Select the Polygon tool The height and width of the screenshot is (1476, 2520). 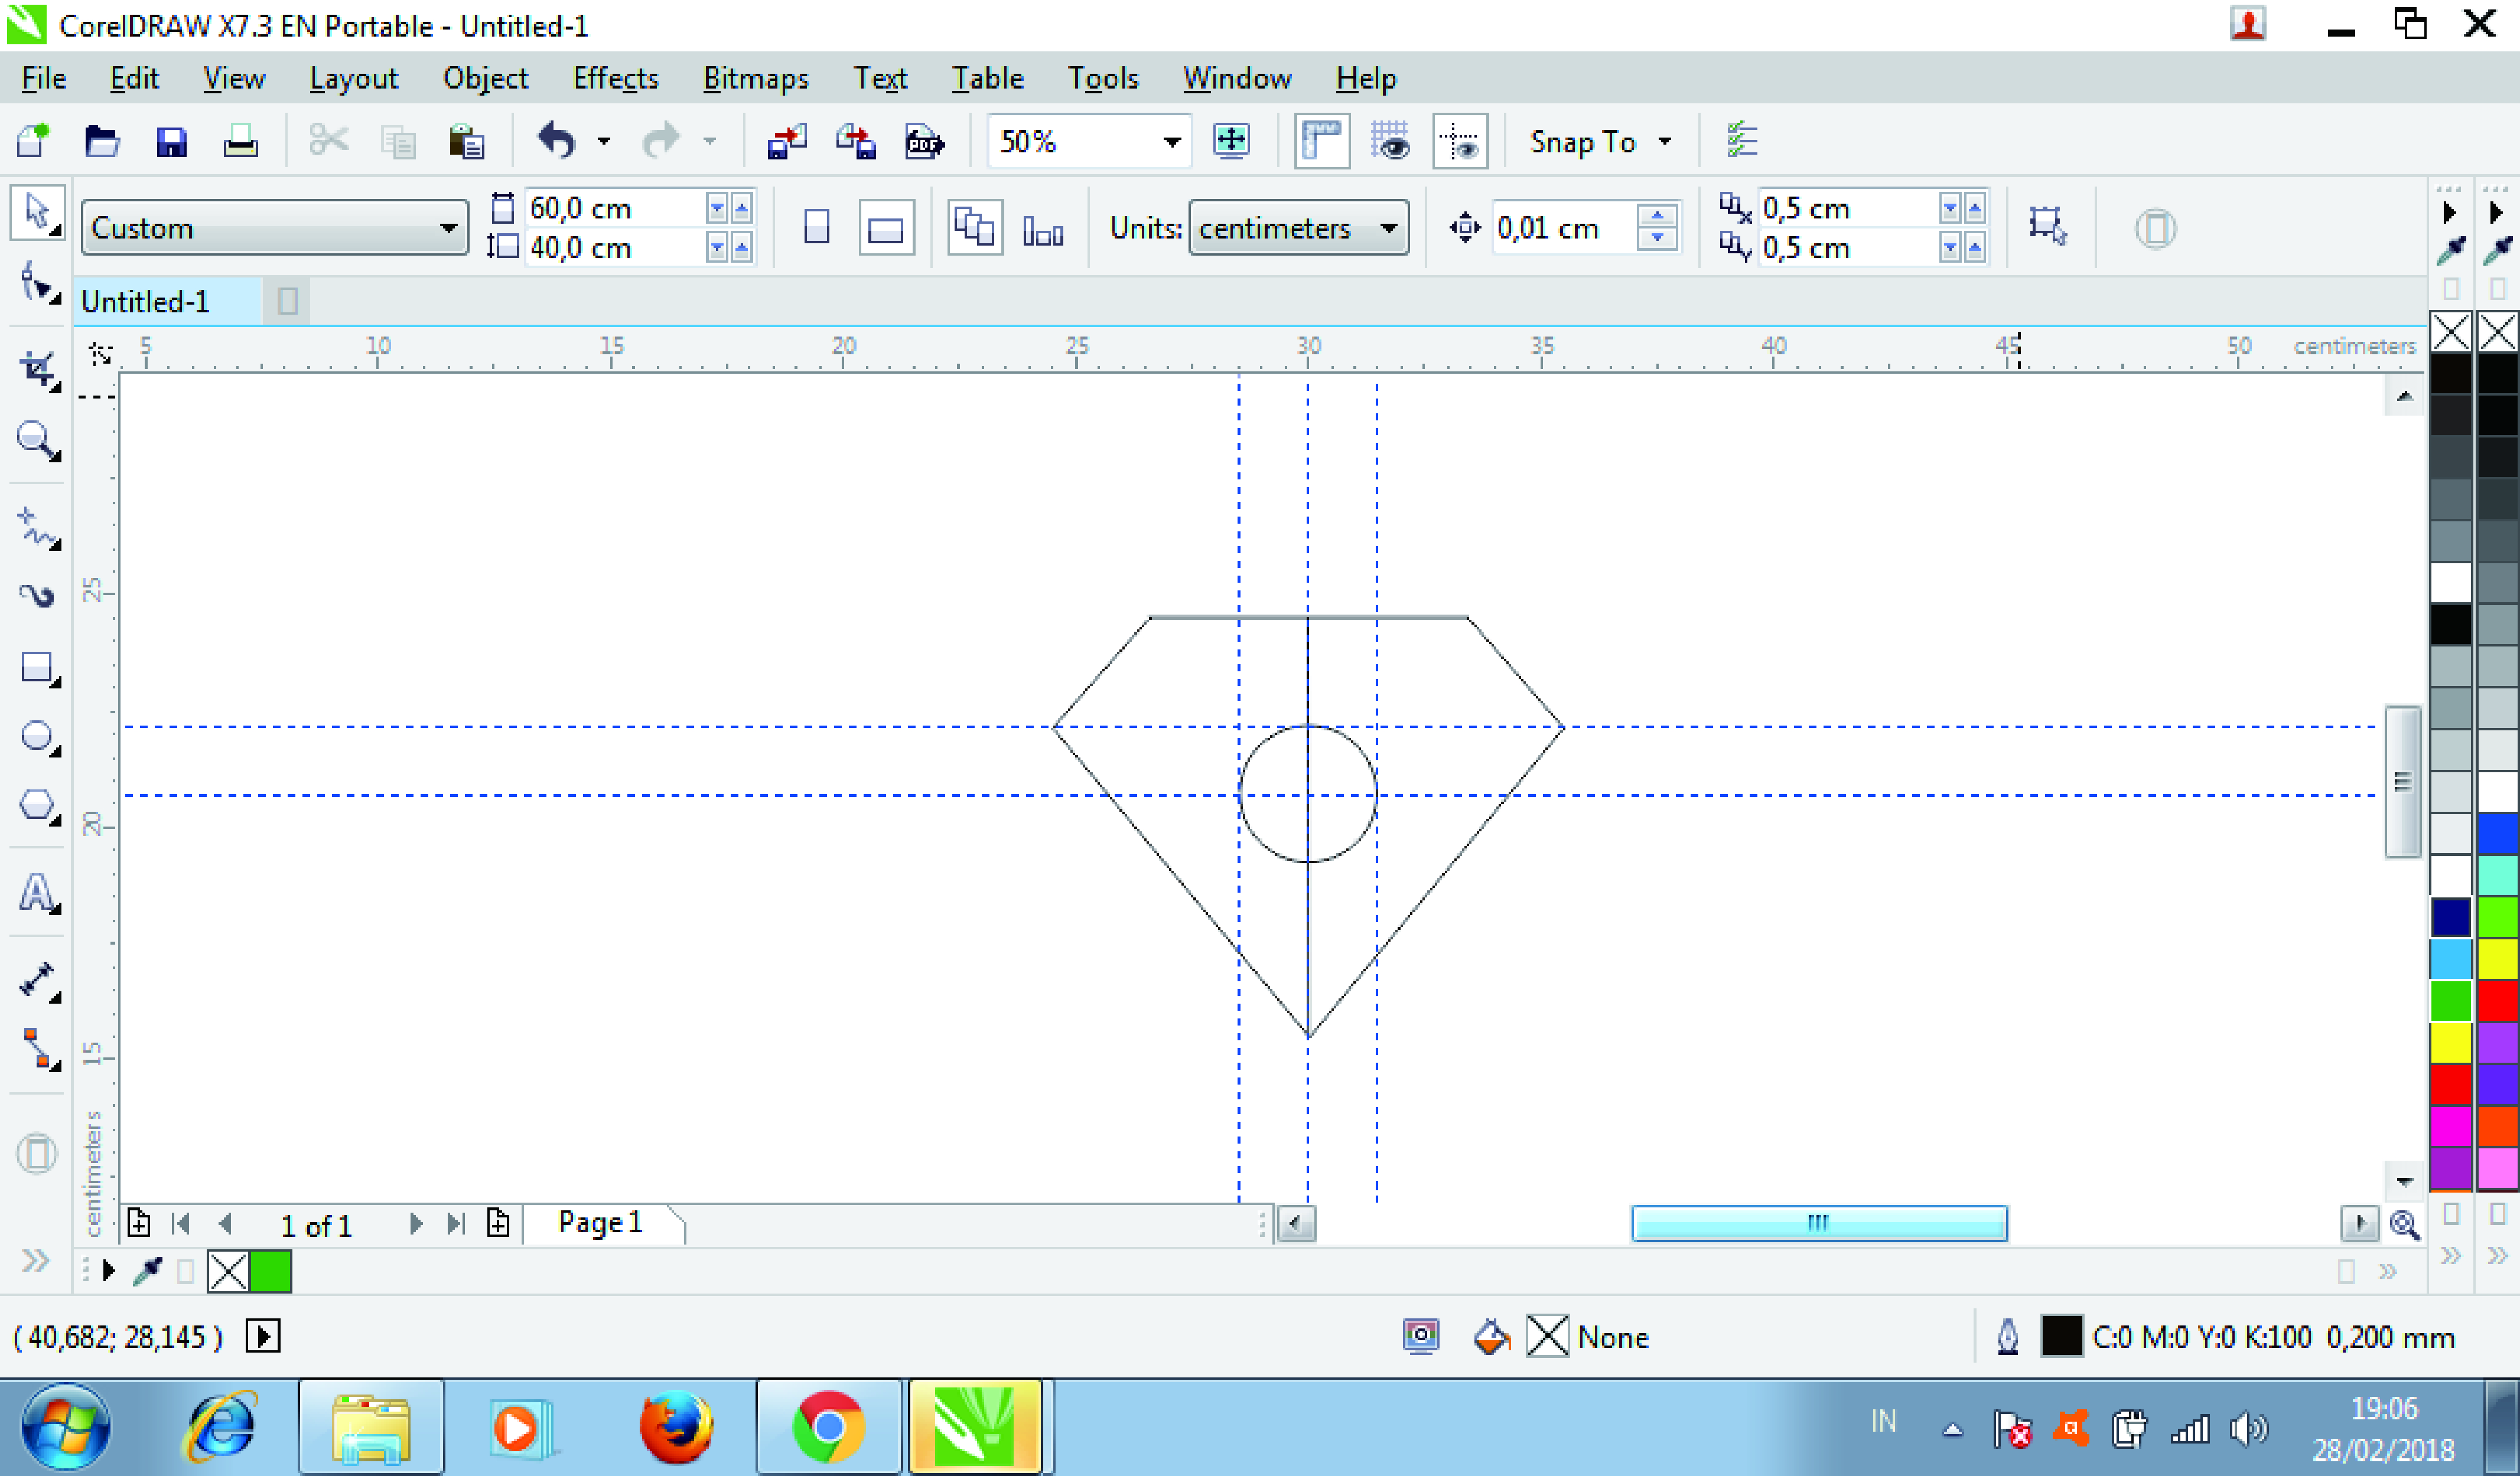pos(37,805)
